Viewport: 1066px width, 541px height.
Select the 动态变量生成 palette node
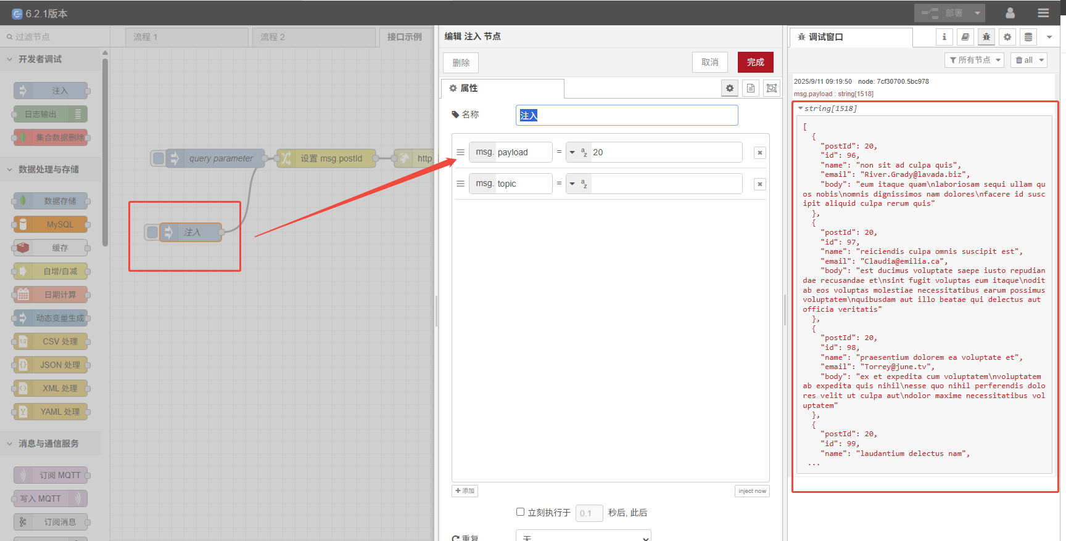pos(51,318)
